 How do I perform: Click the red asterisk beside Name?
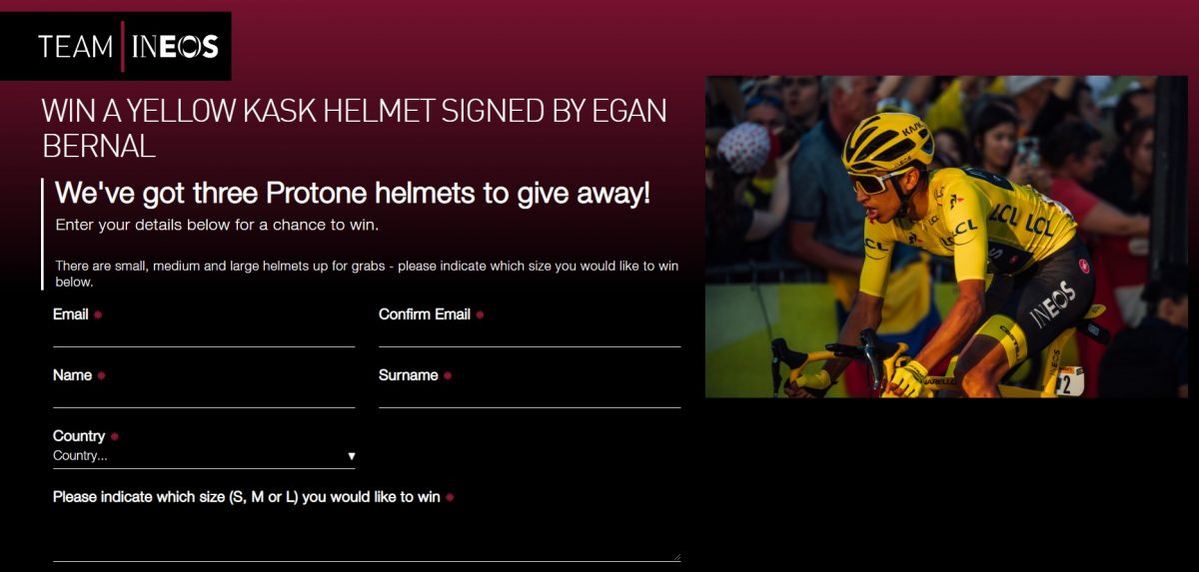101,376
